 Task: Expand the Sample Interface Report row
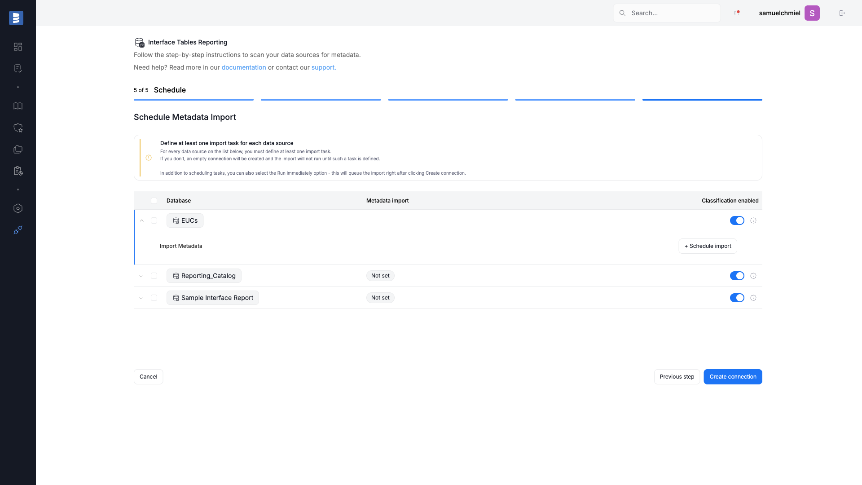pos(141,298)
